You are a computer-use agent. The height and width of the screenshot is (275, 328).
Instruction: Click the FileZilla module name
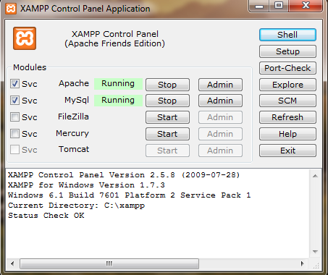(73, 117)
